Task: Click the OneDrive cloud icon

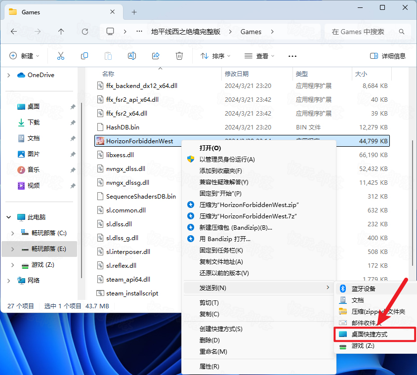Action: (x=21, y=75)
